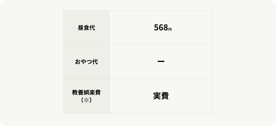
Task: Click the character 費 in 実費
Action: point(165,96)
